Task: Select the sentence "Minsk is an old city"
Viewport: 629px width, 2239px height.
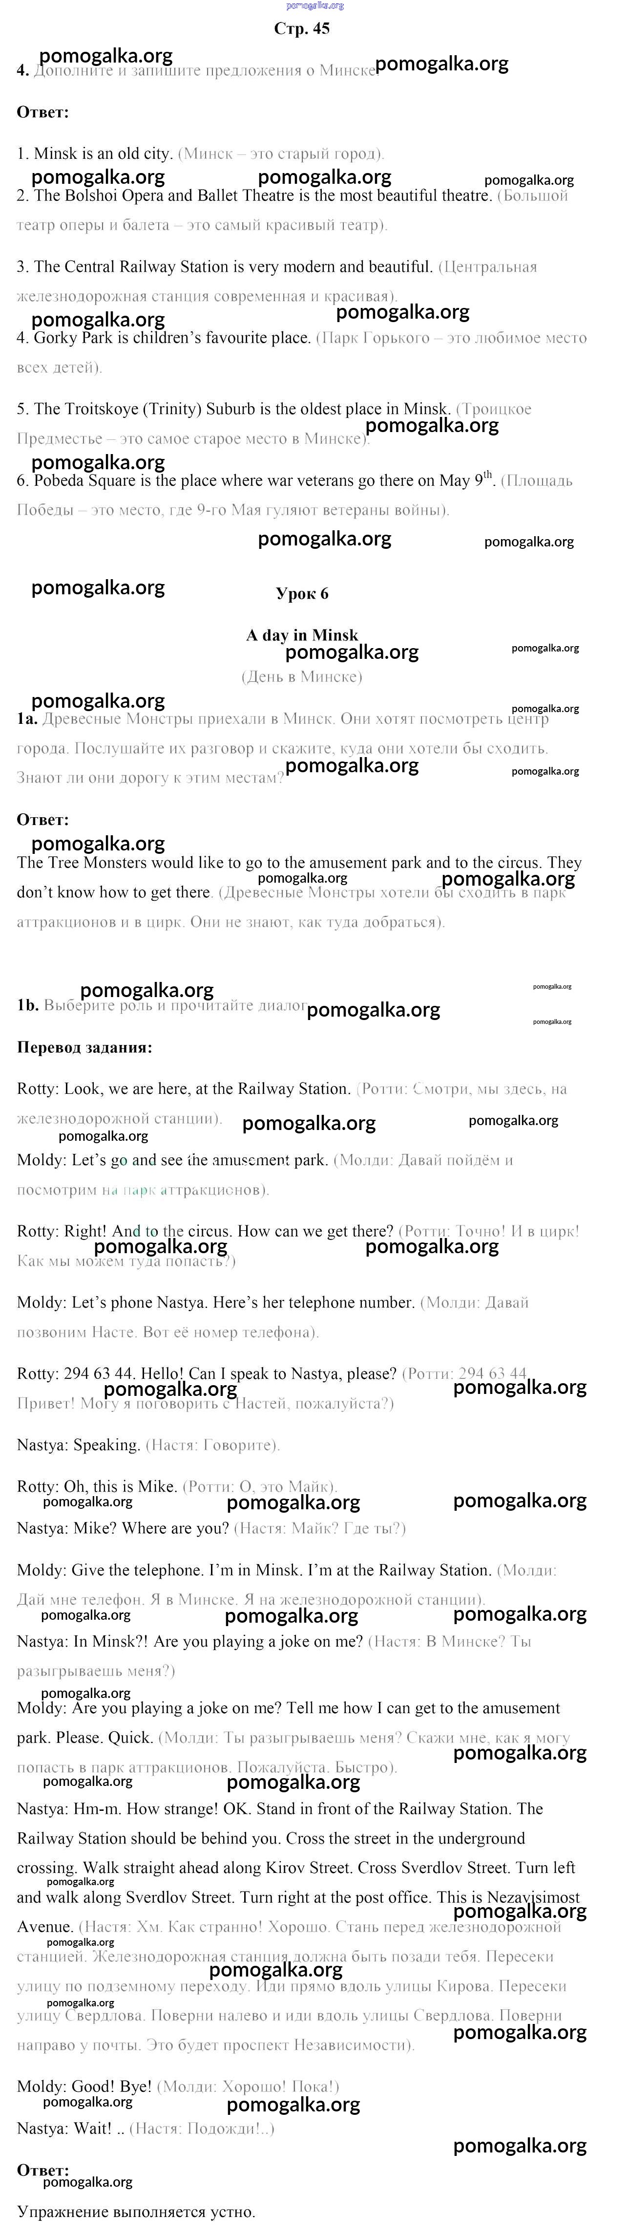Action: [103, 154]
